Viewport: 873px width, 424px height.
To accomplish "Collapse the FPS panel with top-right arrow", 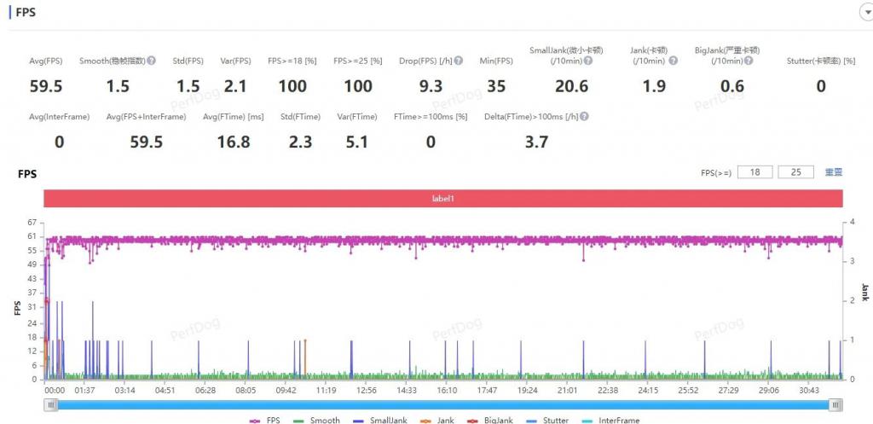I will pos(867,13).
